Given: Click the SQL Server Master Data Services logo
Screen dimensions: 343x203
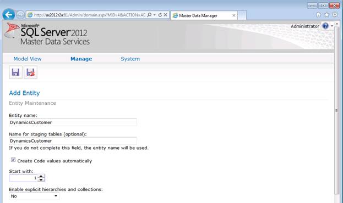Looking at the screenshot, I should click(47, 34).
